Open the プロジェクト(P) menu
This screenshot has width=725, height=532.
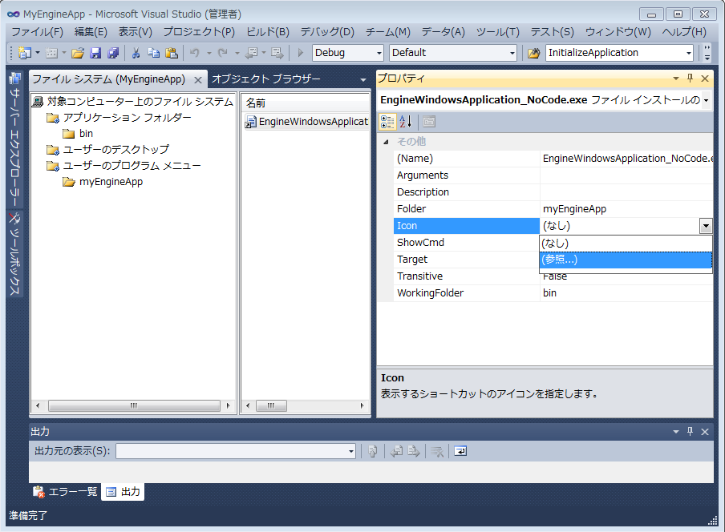pos(199,32)
